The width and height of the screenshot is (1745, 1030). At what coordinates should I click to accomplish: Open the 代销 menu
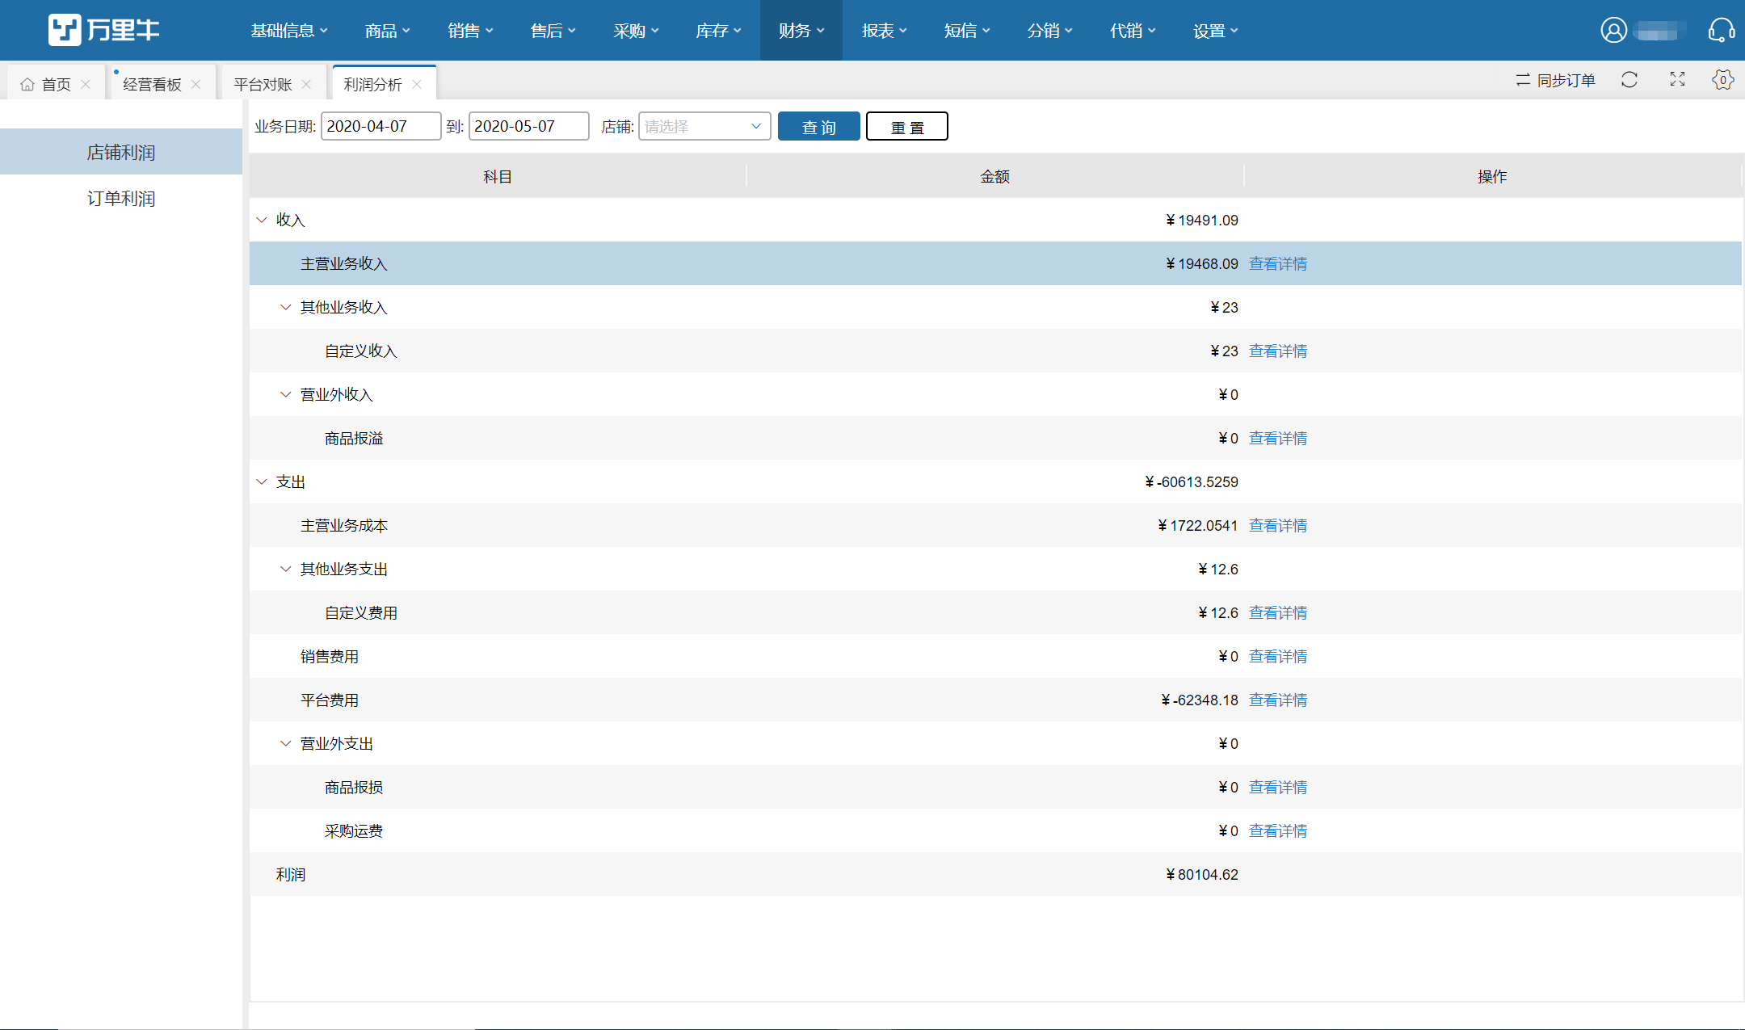(x=1133, y=31)
